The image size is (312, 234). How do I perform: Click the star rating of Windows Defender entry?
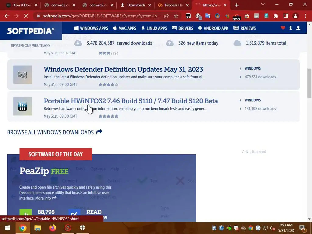click(108, 85)
